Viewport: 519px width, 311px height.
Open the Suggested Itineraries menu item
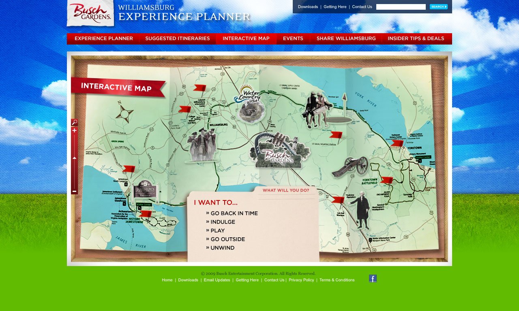[178, 39]
